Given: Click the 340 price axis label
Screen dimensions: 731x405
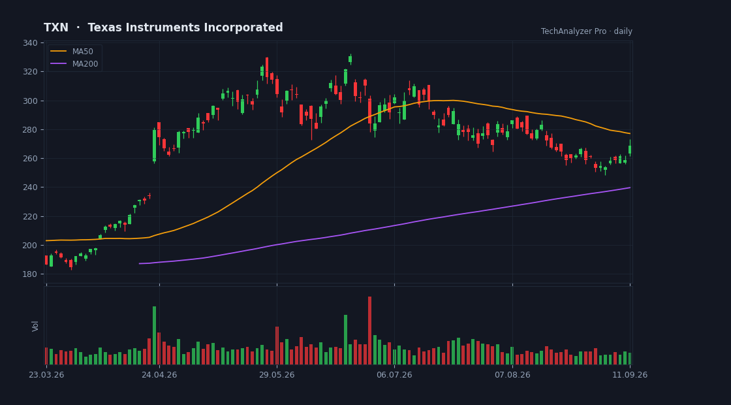Looking at the screenshot, I should pyautogui.click(x=30, y=43).
